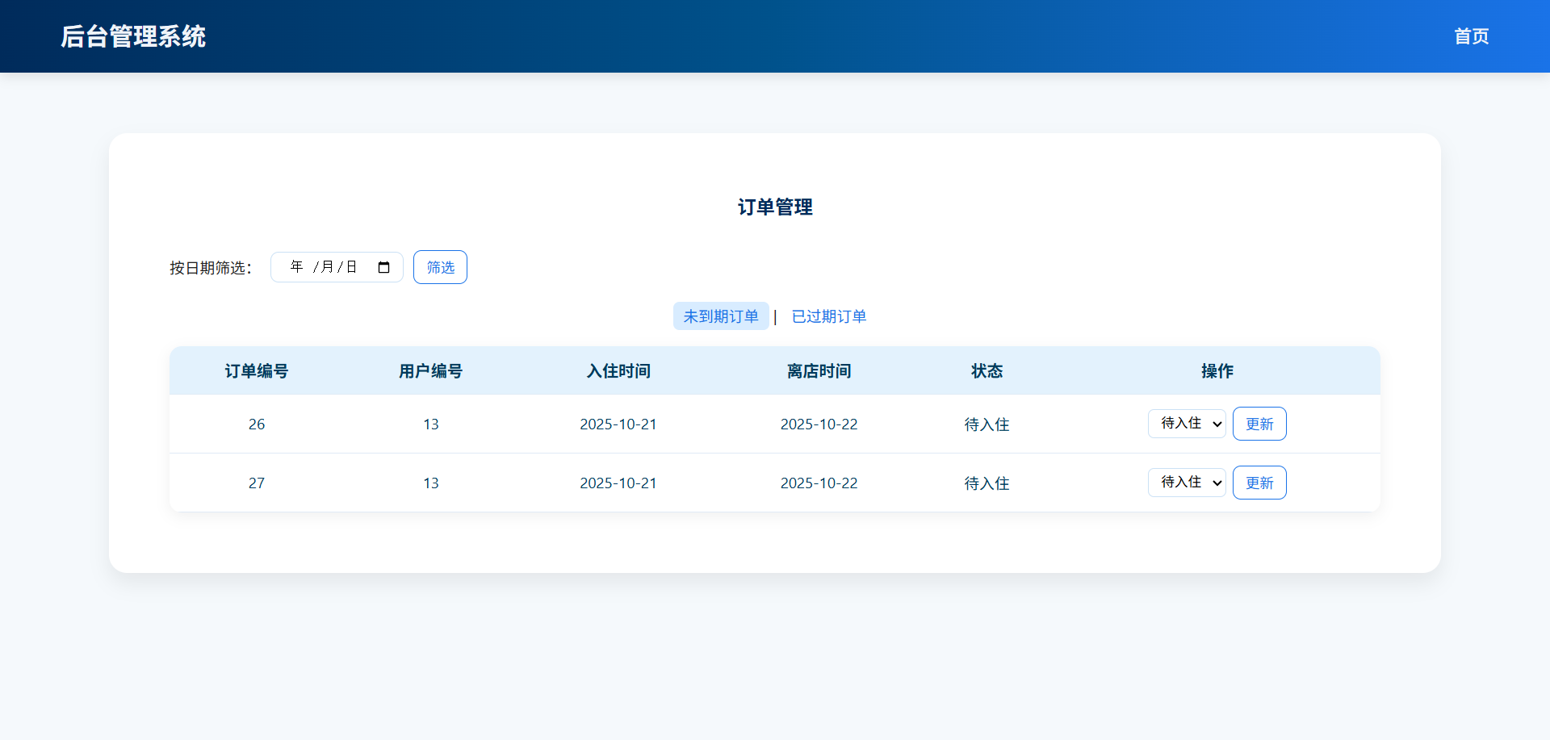Select the 待入住 status text of order 26
This screenshot has width=1550, height=740.
click(986, 424)
